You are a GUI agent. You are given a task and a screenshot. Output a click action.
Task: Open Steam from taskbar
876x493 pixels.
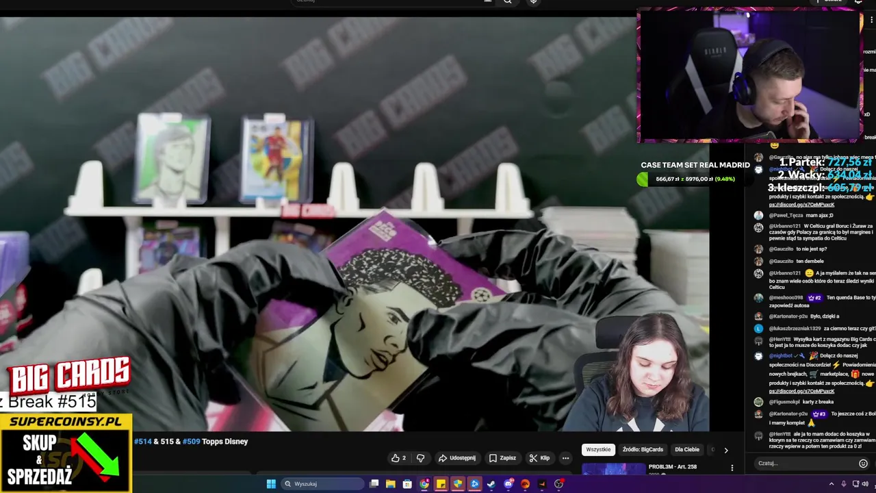point(491,484)
